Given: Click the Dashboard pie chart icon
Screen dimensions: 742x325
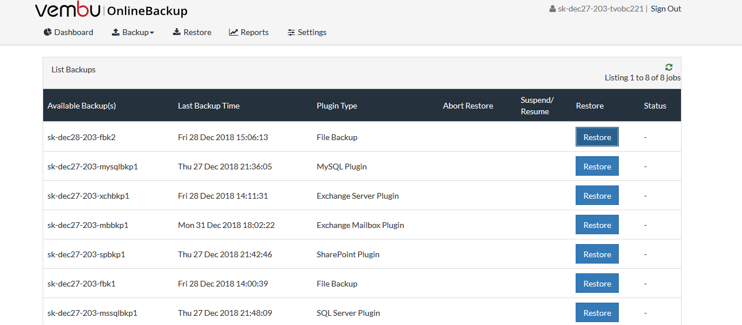Looking at the screenshot, I should coord(48,32).
